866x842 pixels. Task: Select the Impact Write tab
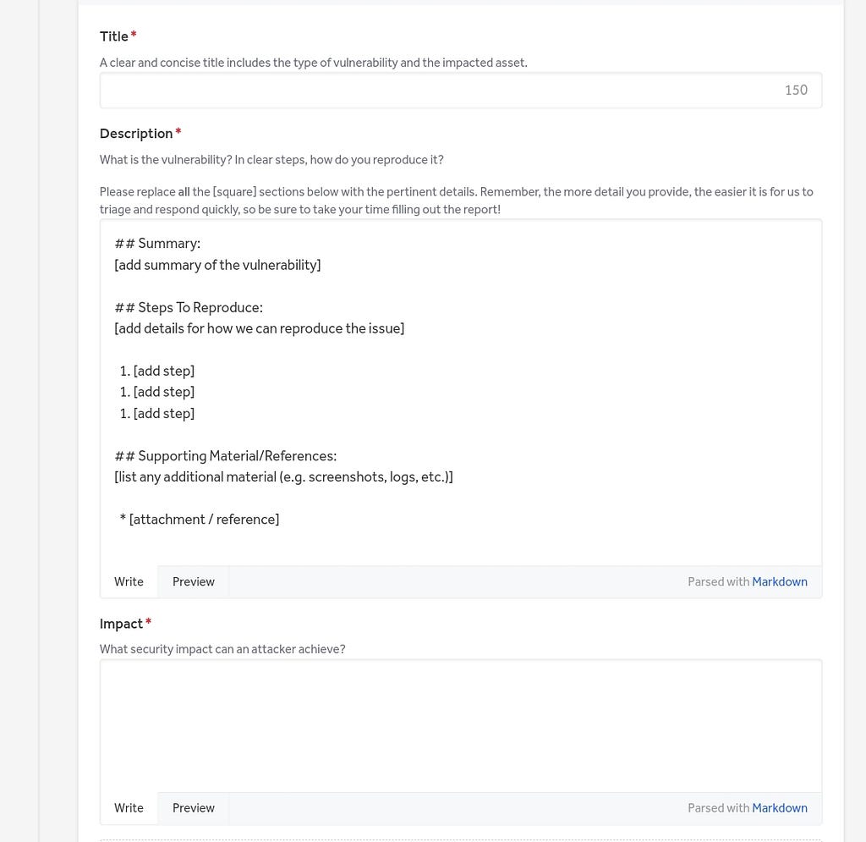click(129, 808)
